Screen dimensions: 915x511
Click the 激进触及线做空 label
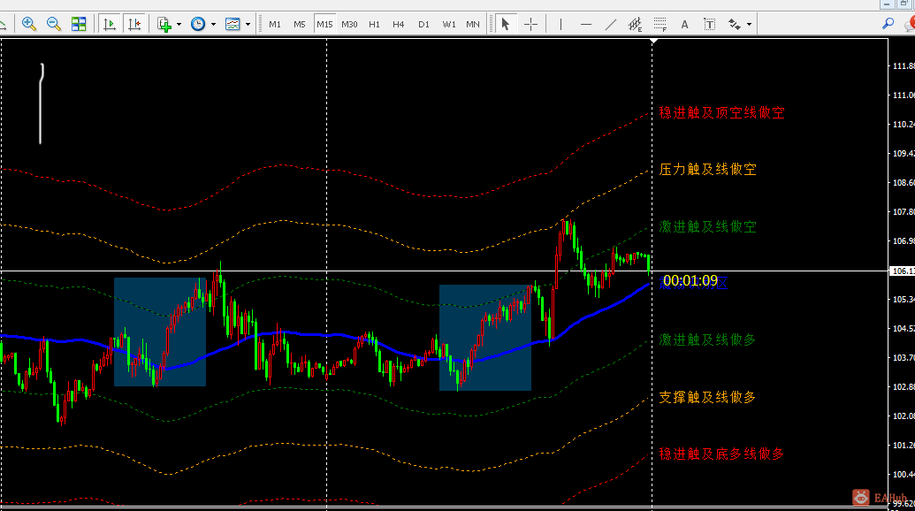(708, 226)
